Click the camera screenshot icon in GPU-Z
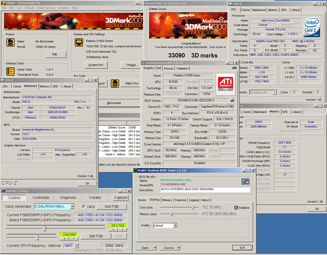Image resolution: width=327 pixels, height=255 pixels. pyautogui.click(x=234, y=68)
